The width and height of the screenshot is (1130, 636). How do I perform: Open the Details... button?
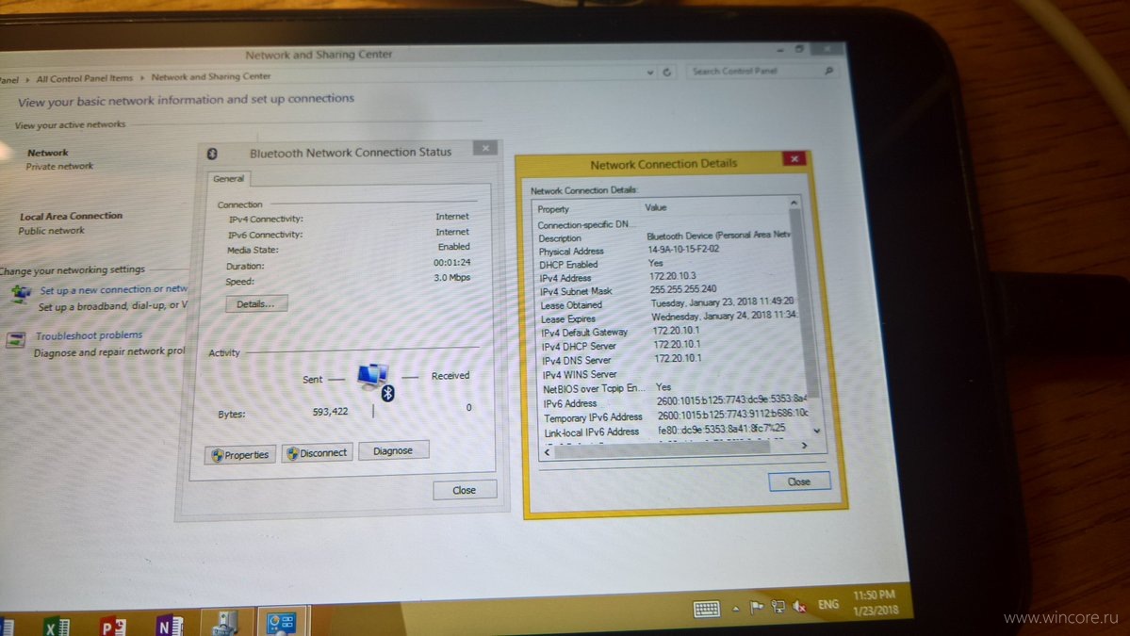coord(255,304)
